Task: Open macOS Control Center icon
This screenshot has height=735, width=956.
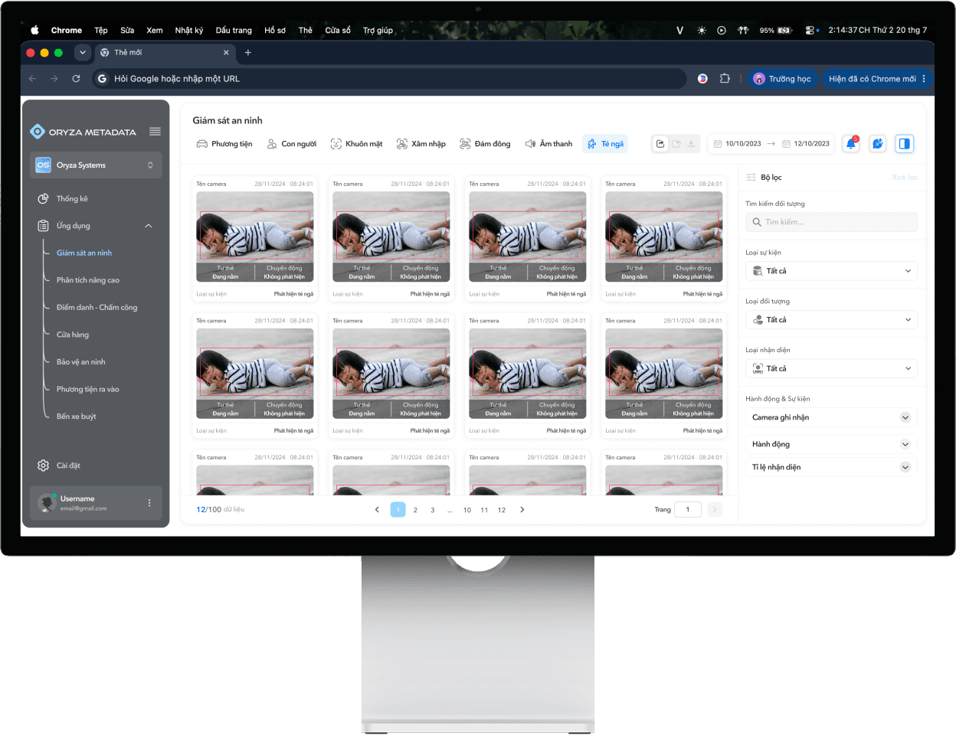Action: [810, 31]
